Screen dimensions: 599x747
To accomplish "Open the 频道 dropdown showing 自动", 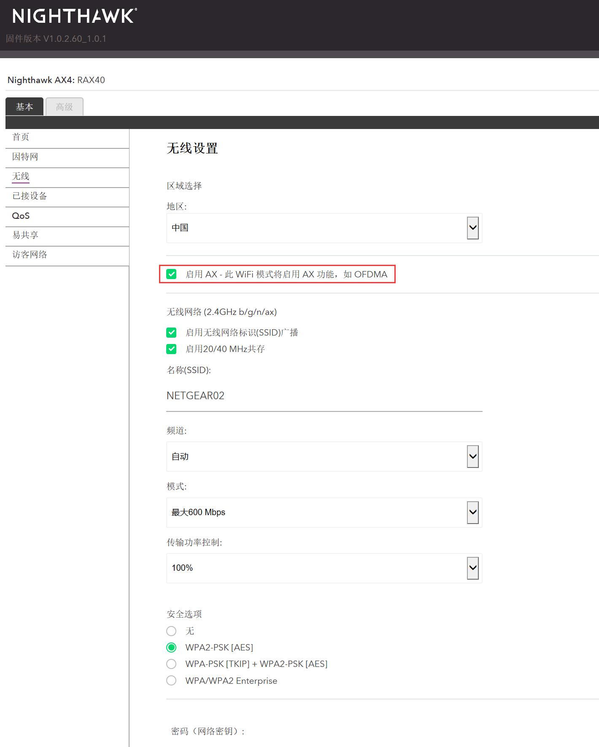I will click(x=324, y=457).
